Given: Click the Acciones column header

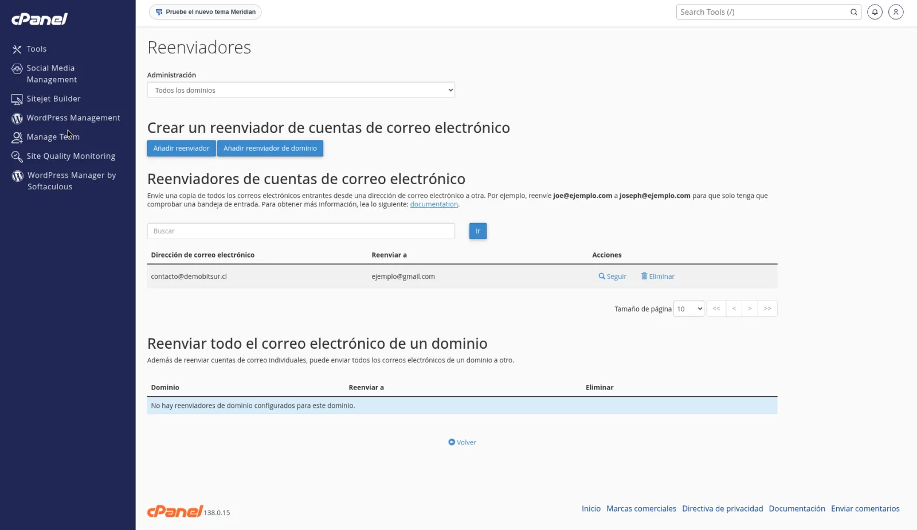Looking at the screenshot, I should 607,255.
